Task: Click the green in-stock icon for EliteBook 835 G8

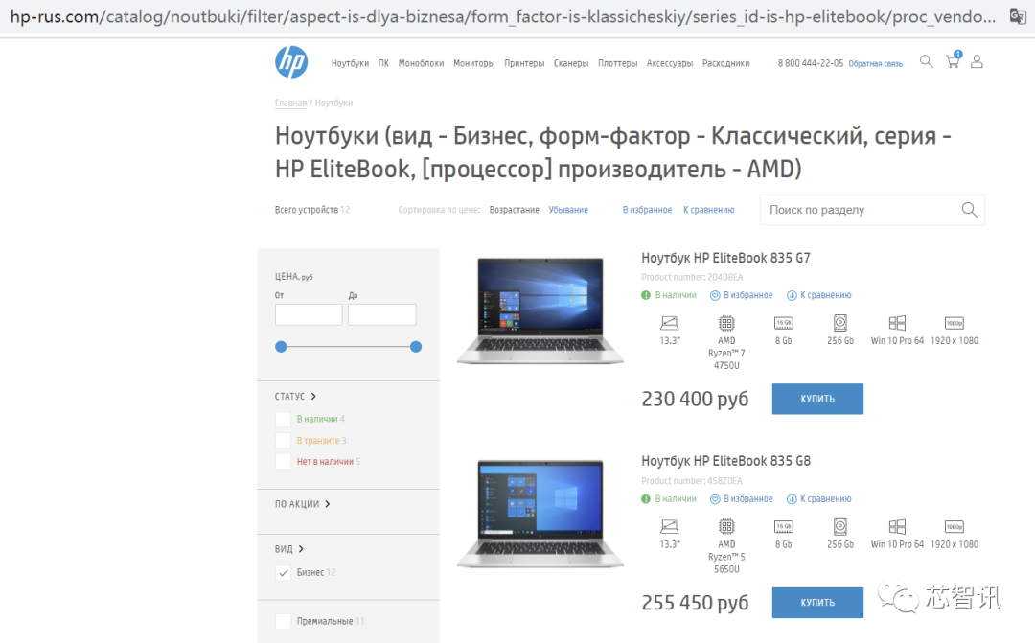Action: 646,499
